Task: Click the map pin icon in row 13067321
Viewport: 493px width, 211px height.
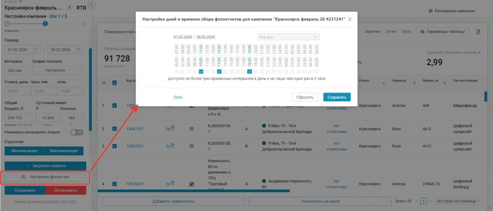Action: click(173, 128)
